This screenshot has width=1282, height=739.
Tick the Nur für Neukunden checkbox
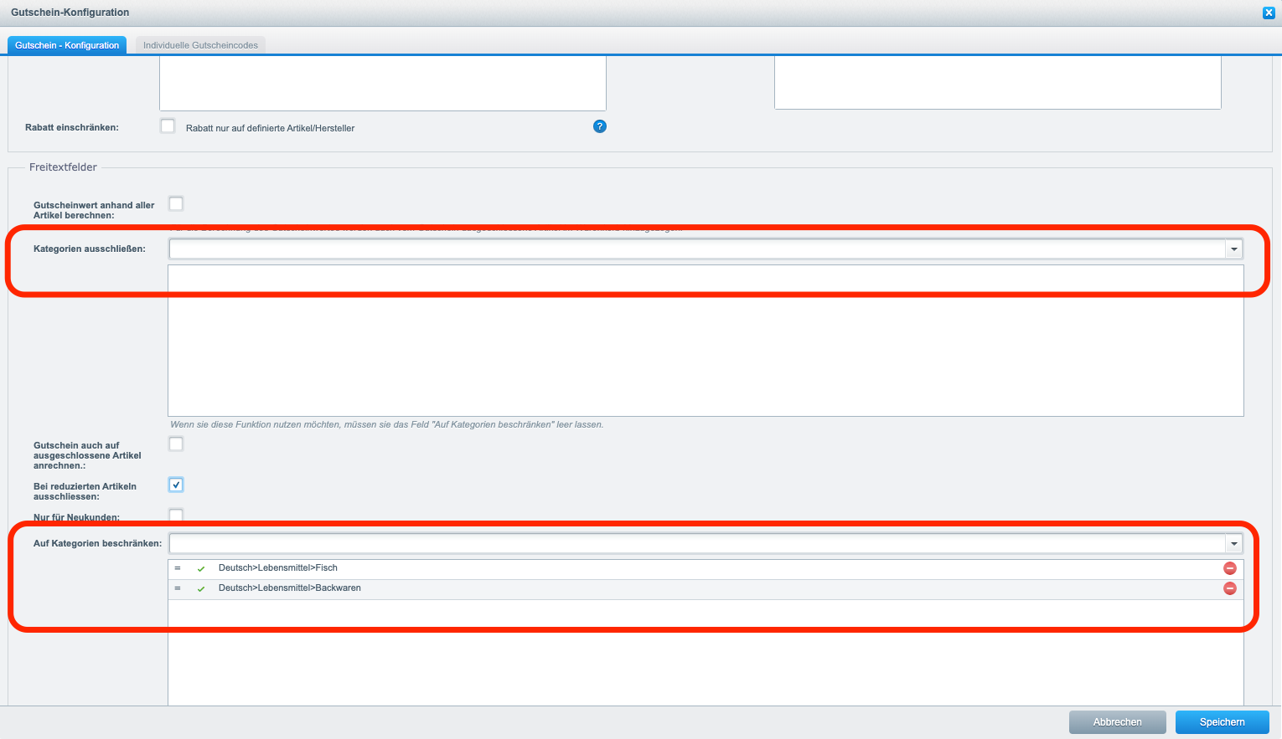[x=176, y=515]
